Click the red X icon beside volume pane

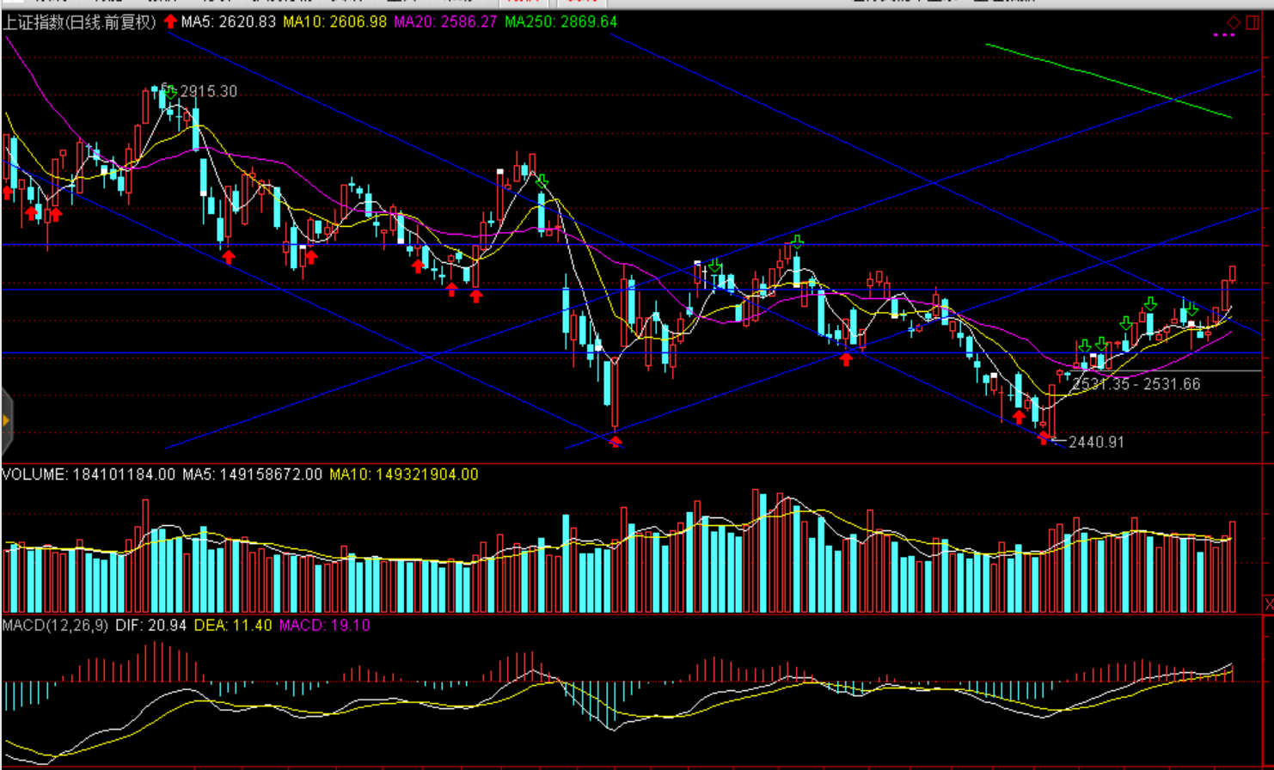pos(1268,605)
